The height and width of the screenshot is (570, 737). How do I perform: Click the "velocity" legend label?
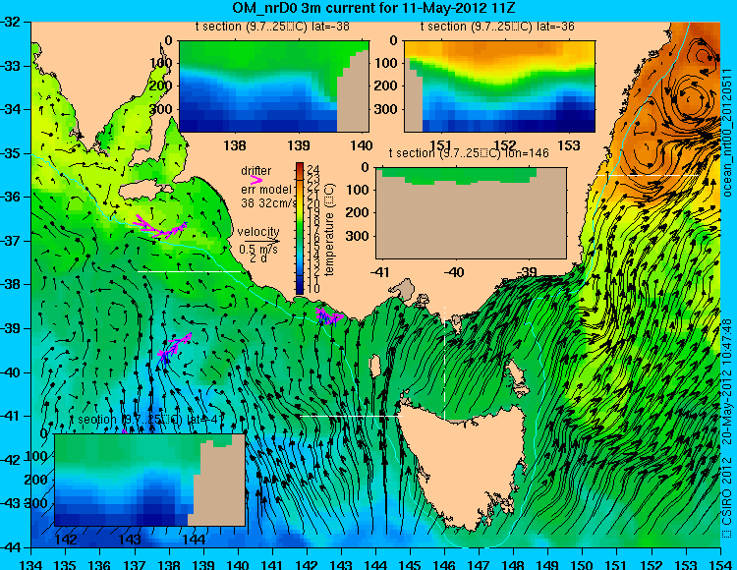258,232
